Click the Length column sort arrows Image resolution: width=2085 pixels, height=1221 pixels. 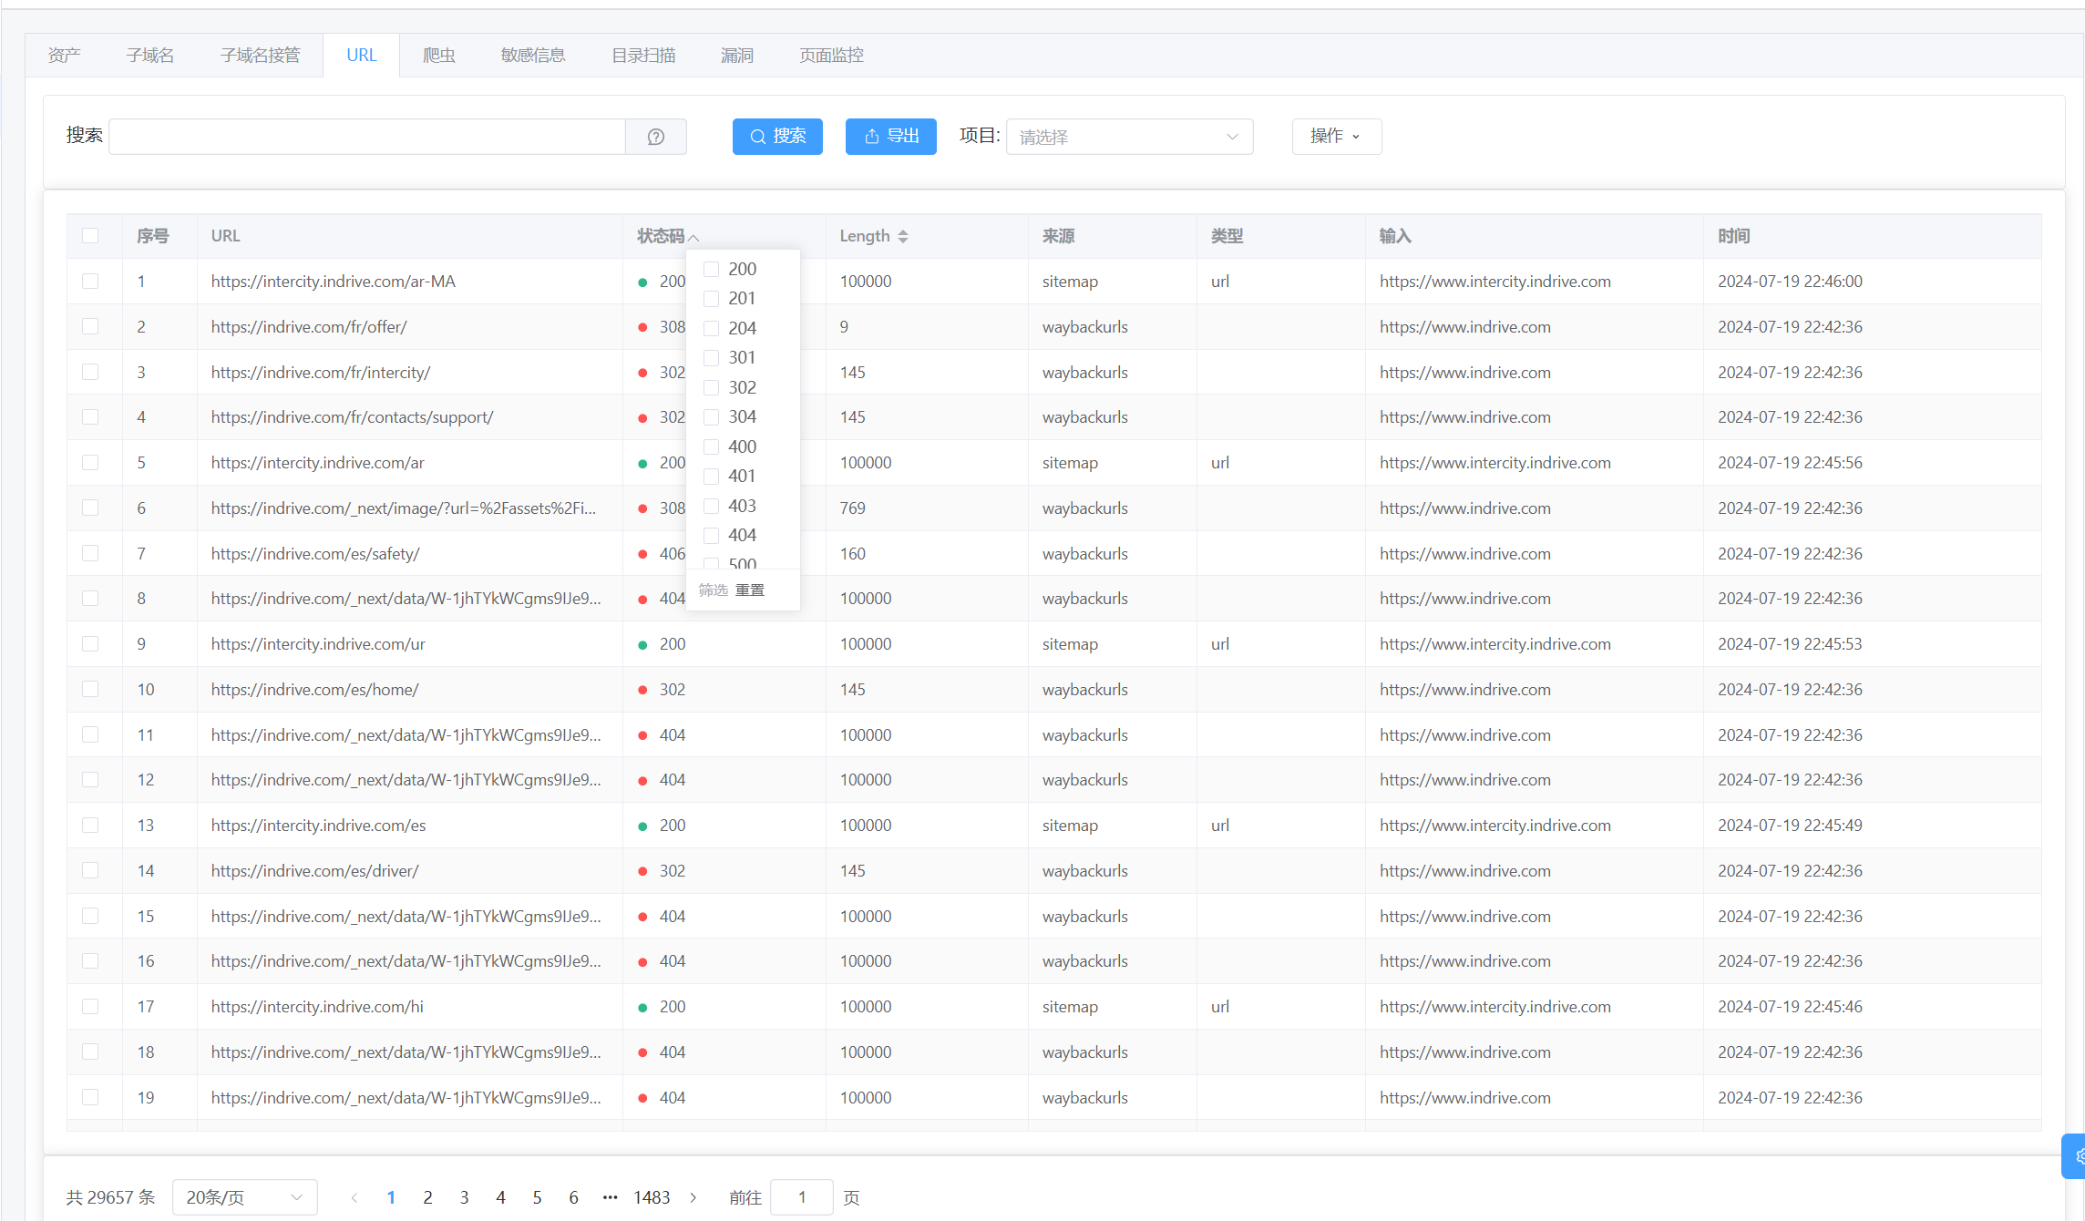tap(902, 236)
